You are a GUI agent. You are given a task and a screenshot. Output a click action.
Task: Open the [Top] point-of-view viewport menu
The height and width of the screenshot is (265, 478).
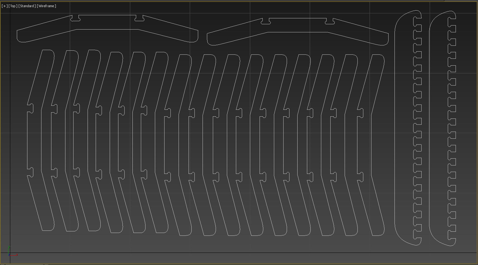[13, 6]
